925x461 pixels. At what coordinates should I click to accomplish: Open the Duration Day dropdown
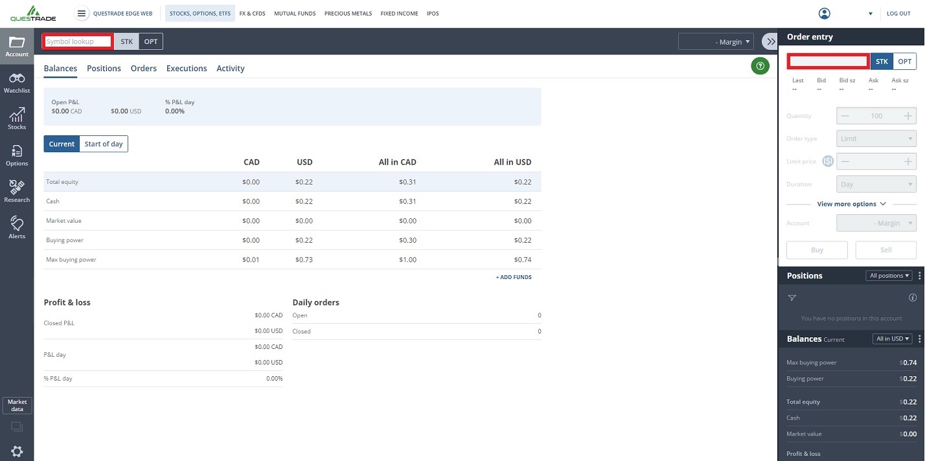pyautogui.click(x=876, y=185)
